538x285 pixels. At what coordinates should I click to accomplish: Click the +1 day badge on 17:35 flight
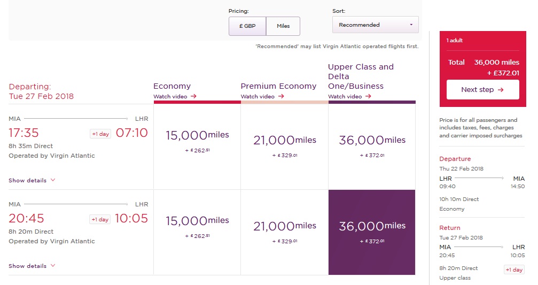click(x=100, y=134)
